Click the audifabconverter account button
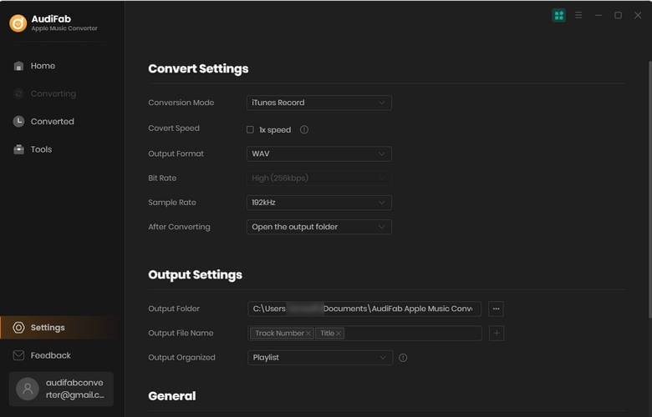Viewport: 652px width, 417px height. coord(61,389)
